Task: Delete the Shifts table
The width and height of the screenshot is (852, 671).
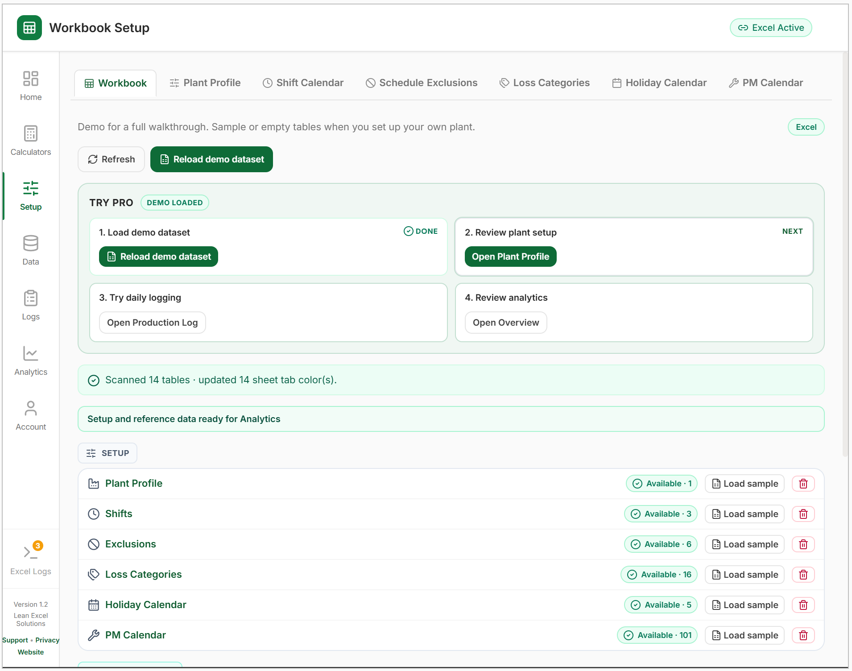Action: pos(803,514)
